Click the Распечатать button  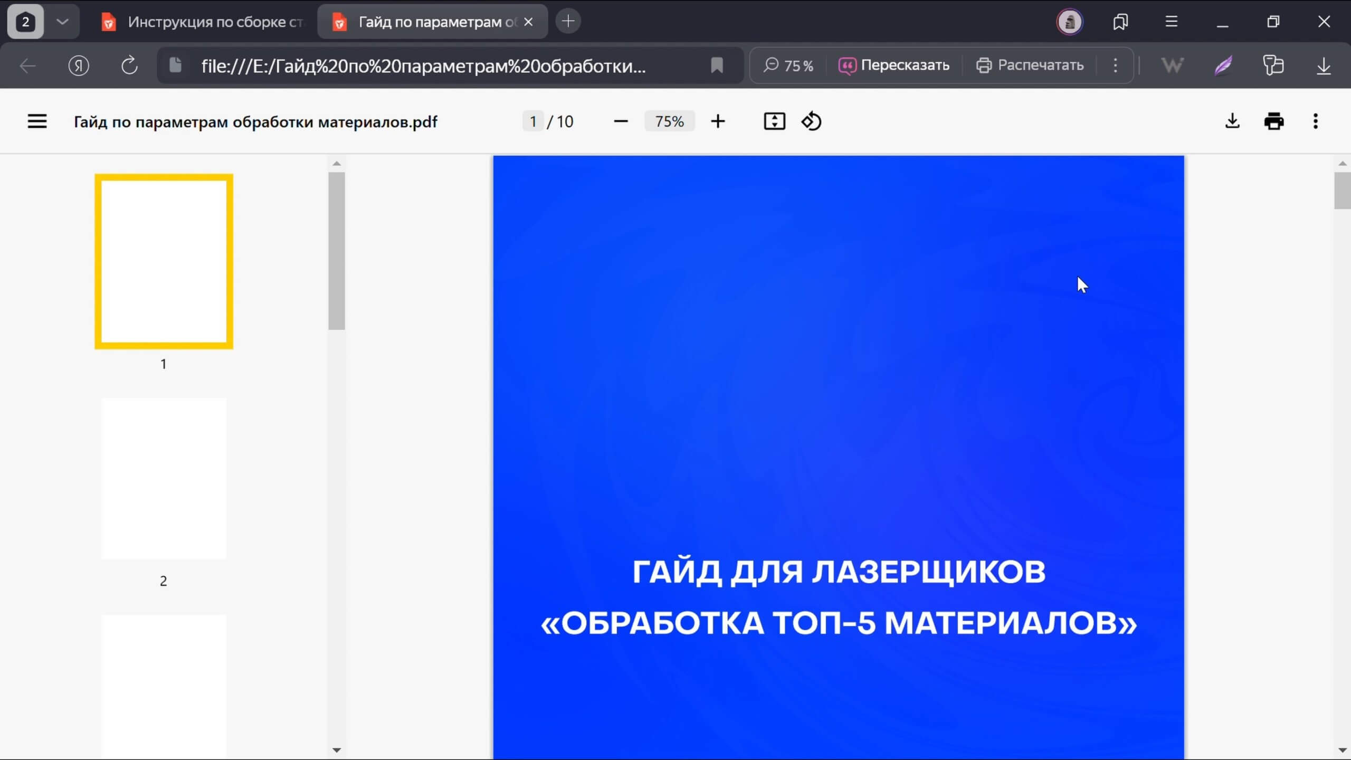(1030, 65)
